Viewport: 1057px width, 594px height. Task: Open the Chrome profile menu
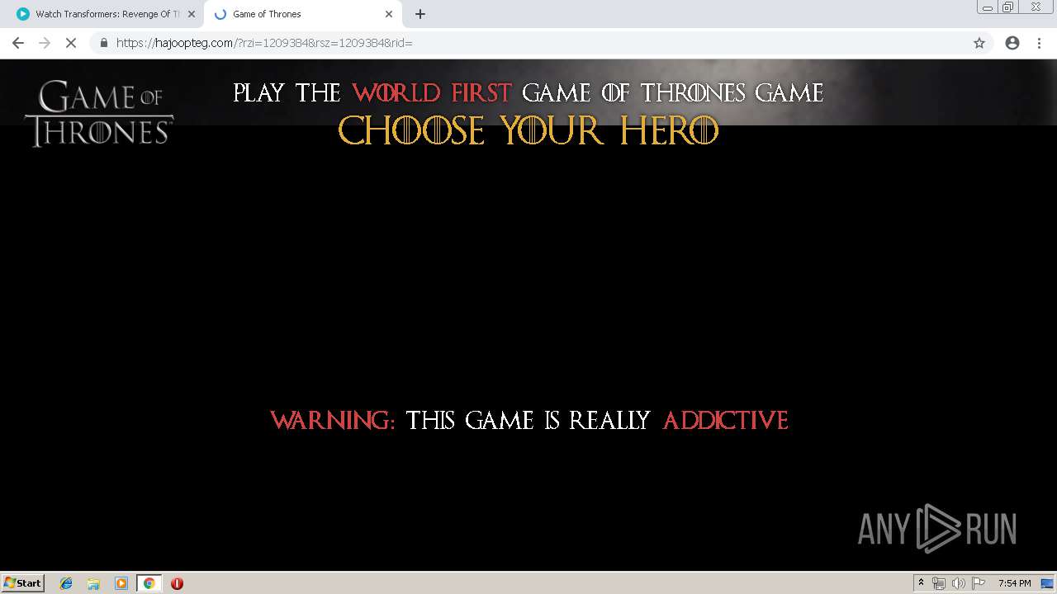[x=1012, y=43]
